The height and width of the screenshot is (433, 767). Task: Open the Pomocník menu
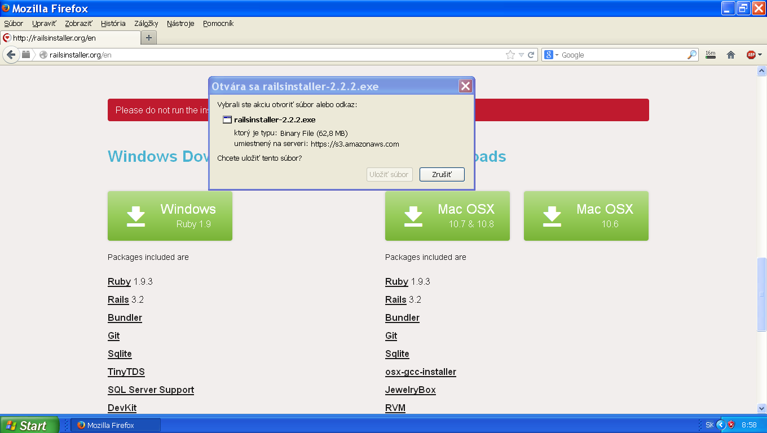click(x=218, y=24)
